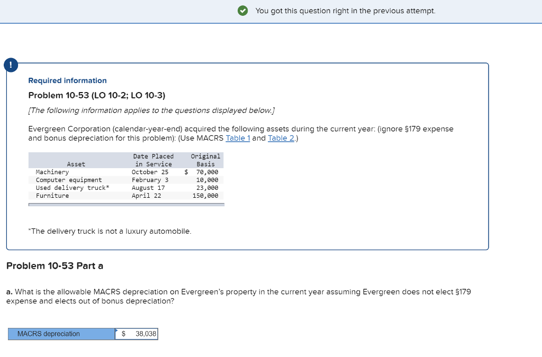Open the MACRS Table 1 link
The width and height of the screenshot is (542, 357).
[238, 138]
